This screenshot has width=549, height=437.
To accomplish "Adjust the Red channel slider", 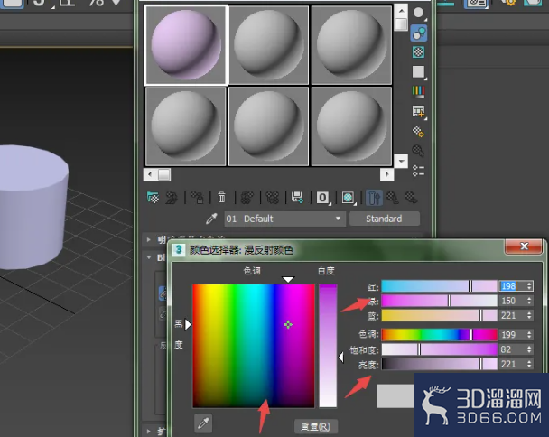I will [x=439, y=286].
